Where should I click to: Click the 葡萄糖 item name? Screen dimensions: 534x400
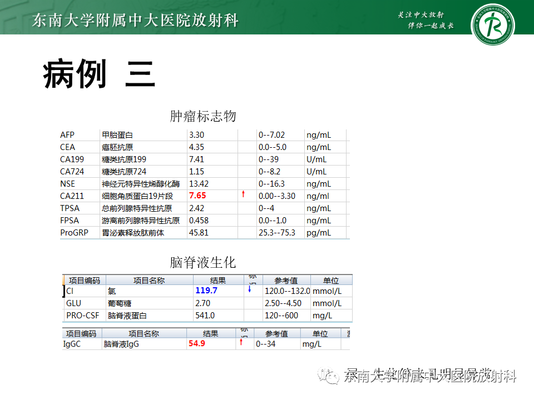(x=120, y=303)
